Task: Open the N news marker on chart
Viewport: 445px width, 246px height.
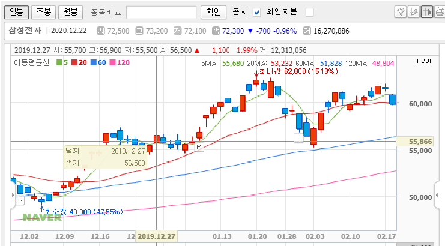Action: pos(20,200)
